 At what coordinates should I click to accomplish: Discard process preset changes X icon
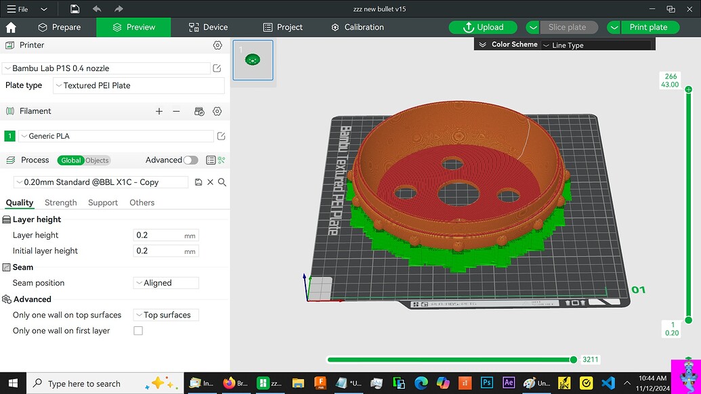click(x=210, y=182)
